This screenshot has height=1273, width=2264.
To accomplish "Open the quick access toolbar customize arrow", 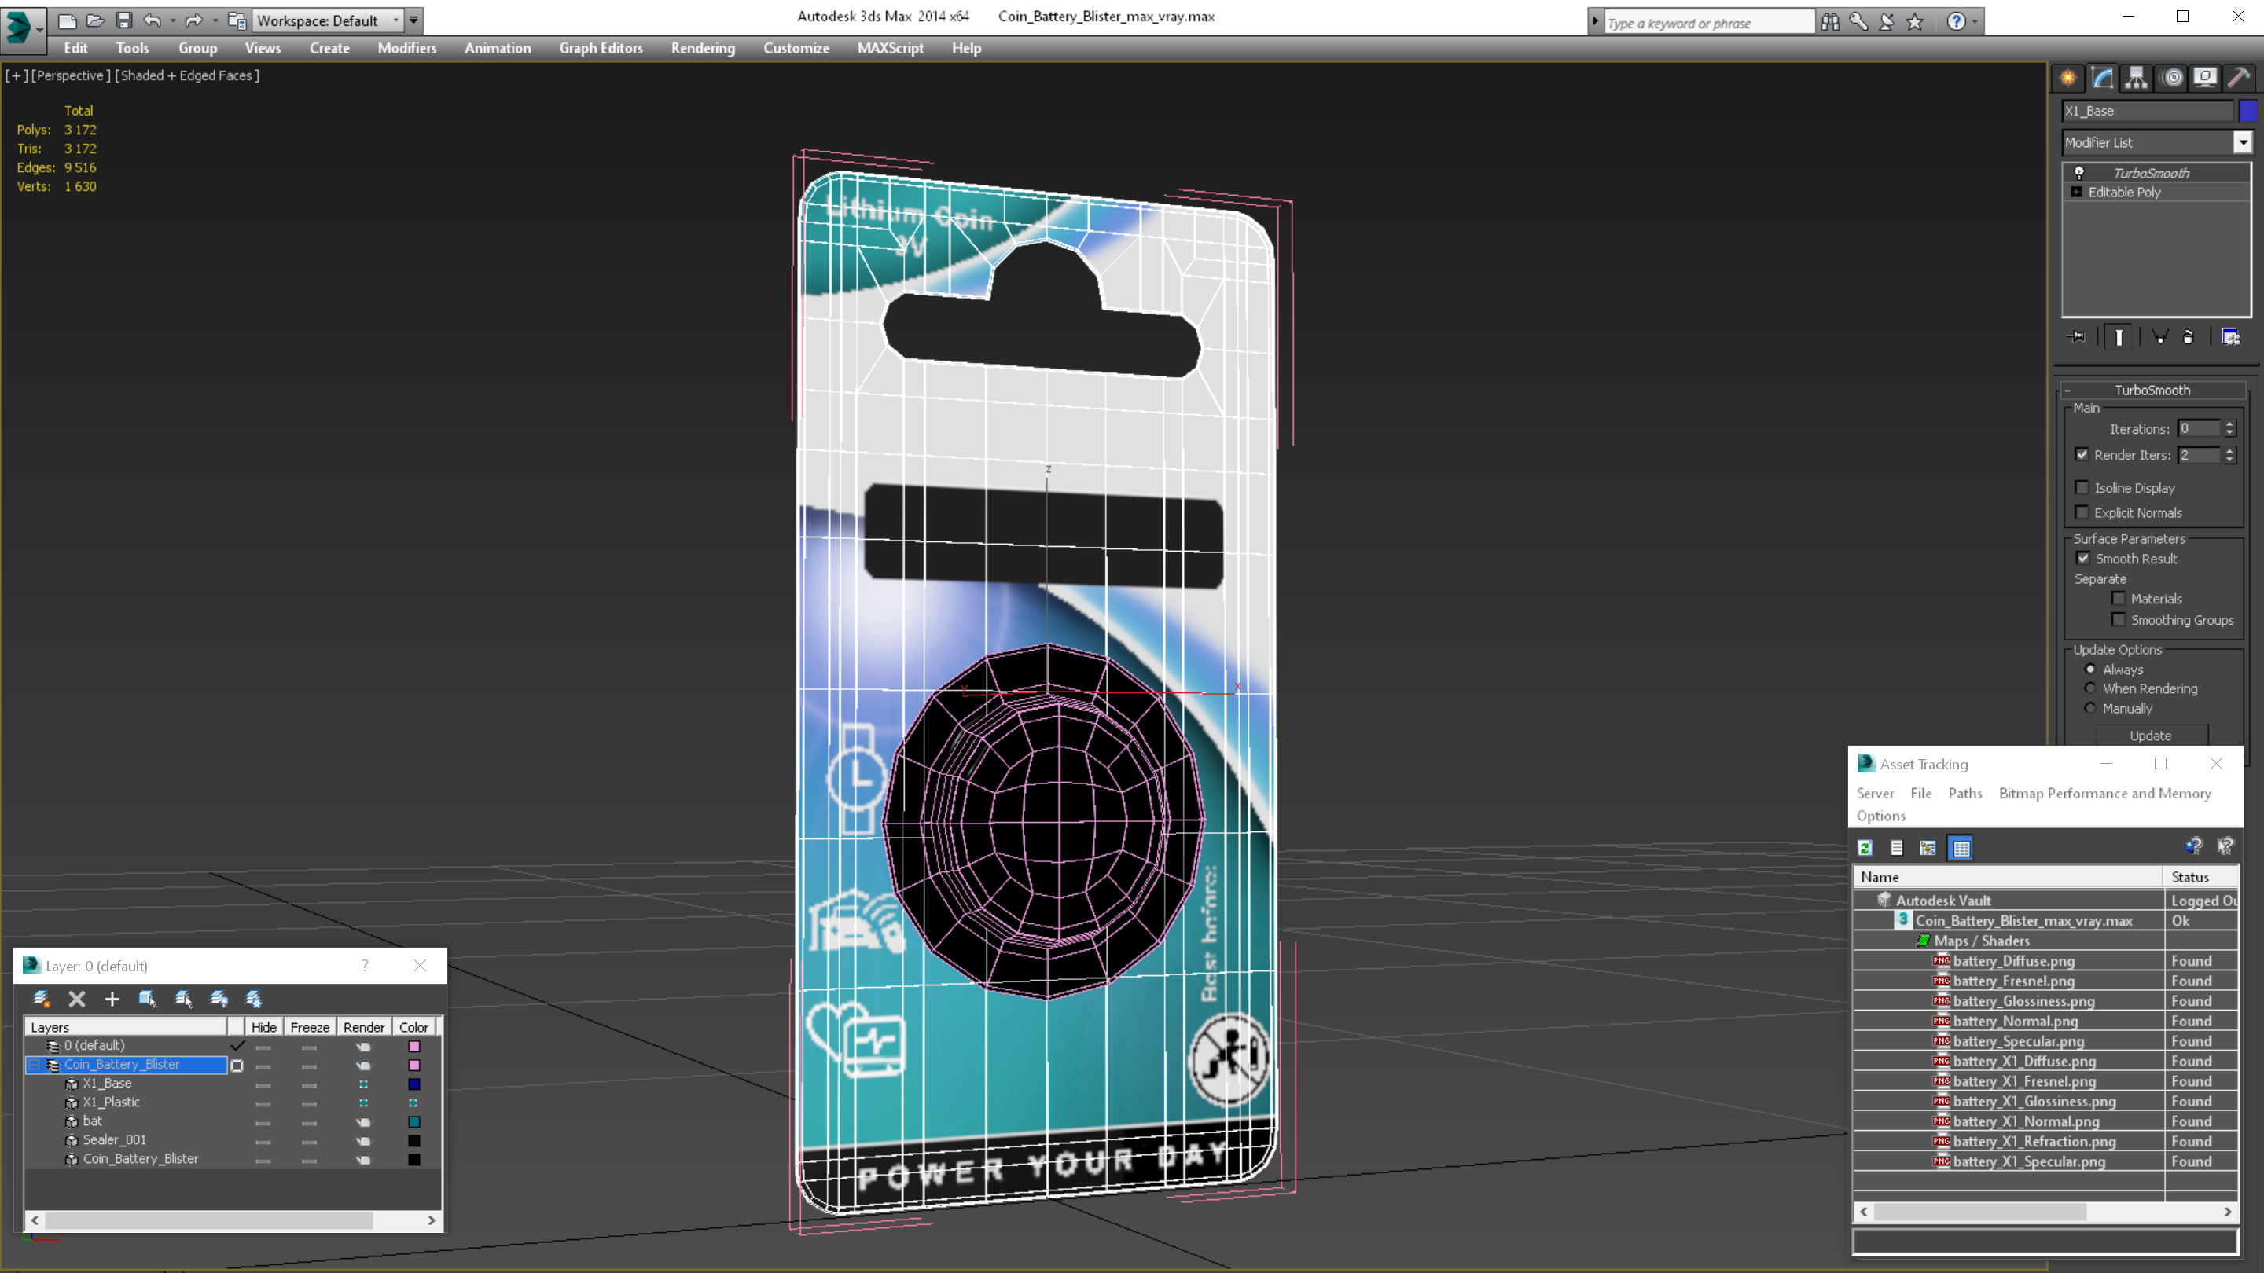I will (x=414, y=20).
